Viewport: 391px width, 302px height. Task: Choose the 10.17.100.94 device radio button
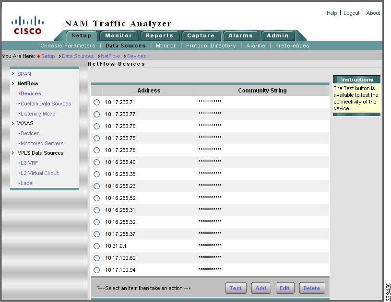coord(96,270)
